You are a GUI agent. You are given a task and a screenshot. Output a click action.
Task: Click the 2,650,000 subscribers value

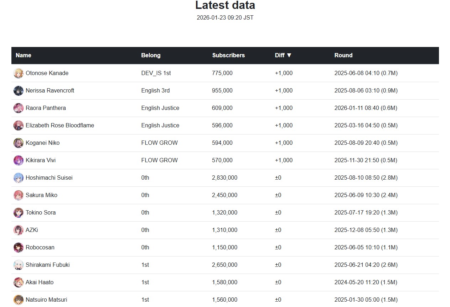224,265
